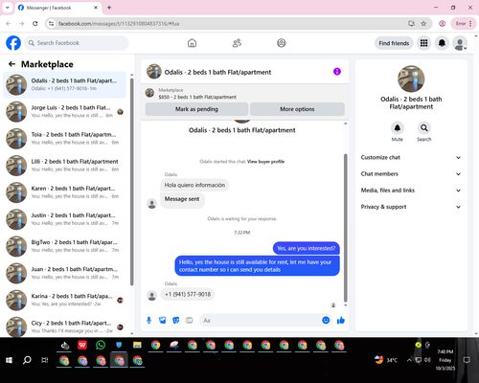Open WhatsApp from the taskbar

[x=101, y=345]
